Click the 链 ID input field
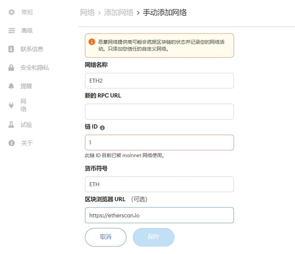Image resolution: width=295 pixels, height=254 pixels. (159, 143)
